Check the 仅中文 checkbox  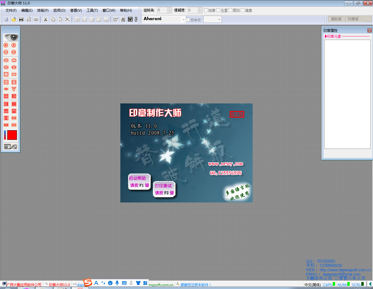pos(188,20)
